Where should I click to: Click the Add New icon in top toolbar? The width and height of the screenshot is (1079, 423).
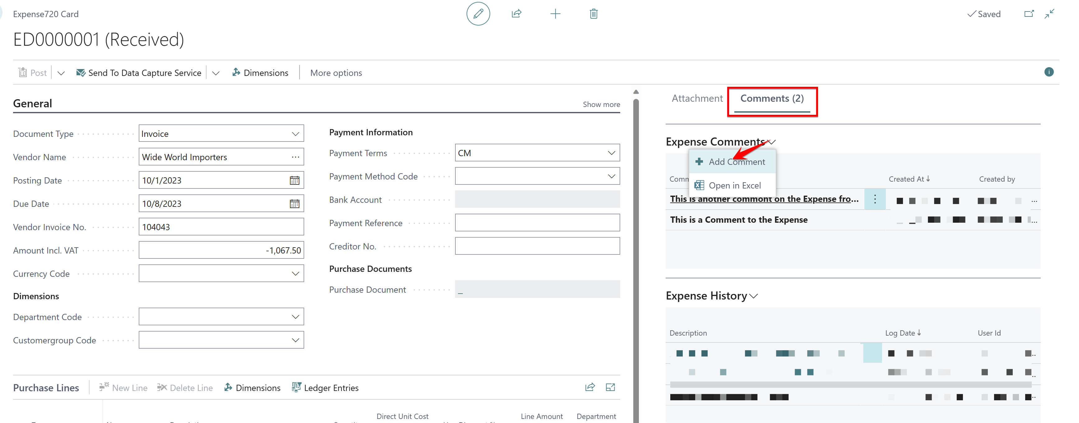(554, 13)
